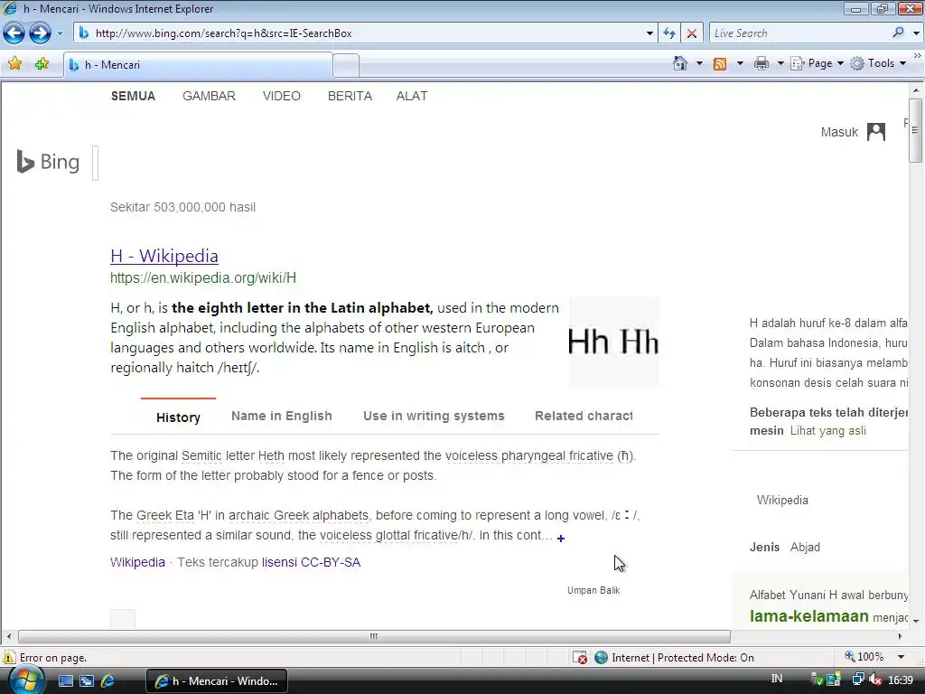This screenshot has width=925, height=694.
Task: Expand the truncated text with plus icon
Action: pyautogui.click(x=560, y=539)
